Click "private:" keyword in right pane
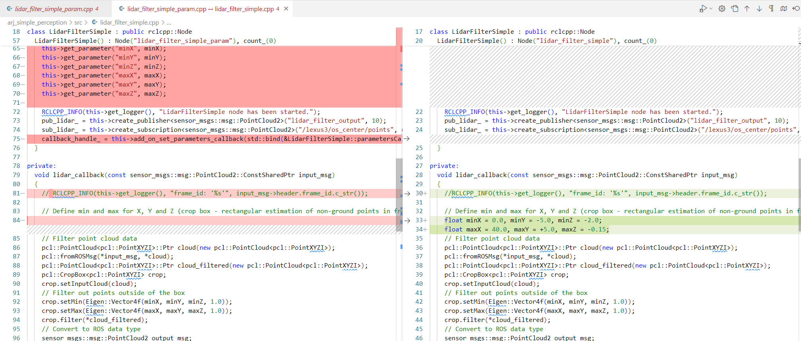801x341 pixels. tap(444, 166)
